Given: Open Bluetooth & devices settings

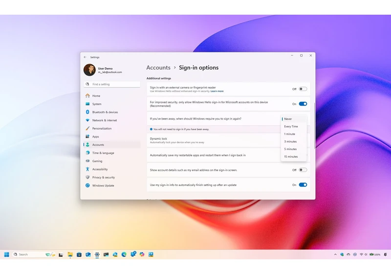Looking at the screenshot, I should coord(112,112).
